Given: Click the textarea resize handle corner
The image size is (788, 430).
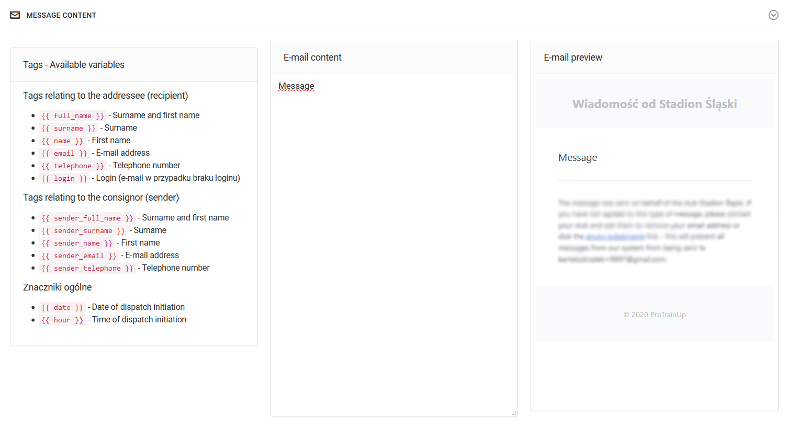Looking at the screenshot, I should [514, 413].
